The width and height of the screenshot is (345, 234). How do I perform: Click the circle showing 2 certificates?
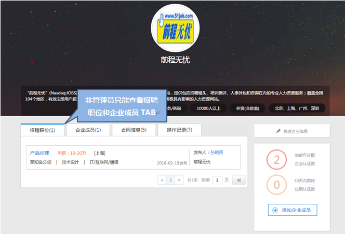coord(276,159)
